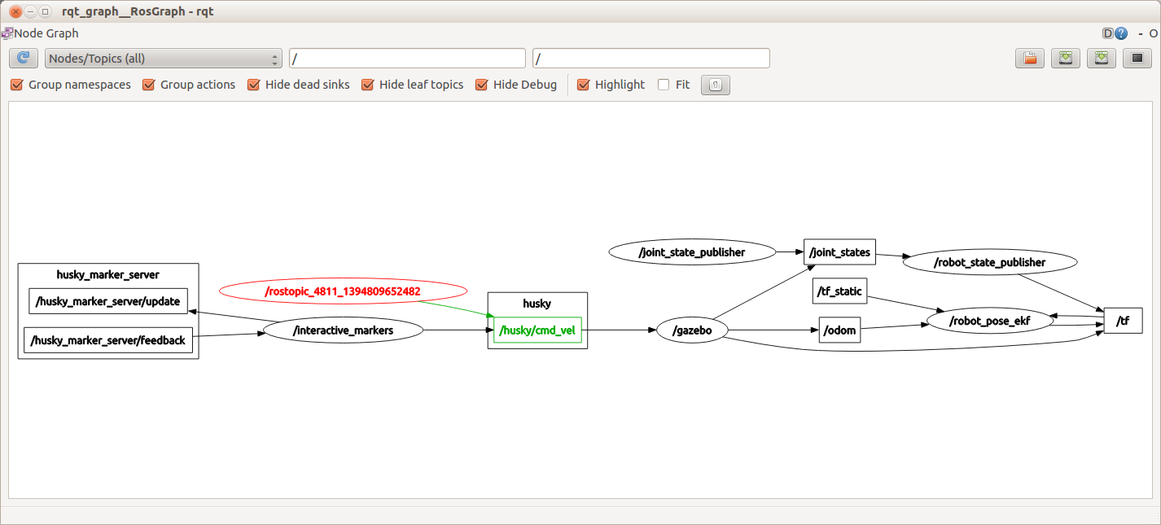Screen dimensions: 1161x525
Task: Refresh the ROS graph
Action: (x=24, y=58)
